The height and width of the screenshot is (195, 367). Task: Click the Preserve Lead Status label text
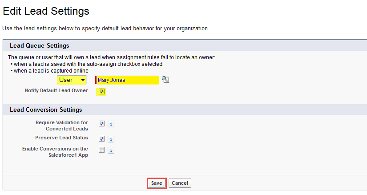[61, 138]
